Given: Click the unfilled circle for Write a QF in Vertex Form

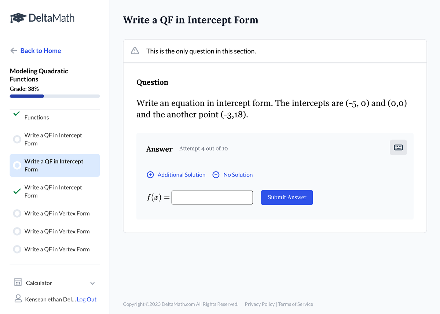Looking at the screenshot, I should [17, 213].
